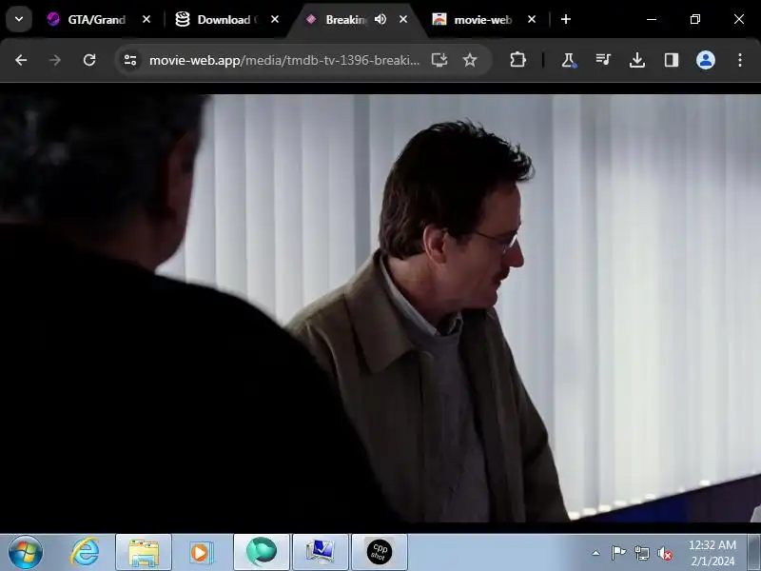View site information for movie-web.app
The width and height of the screenshot is (761, 571).
pyautogui.click(x=130, y=60)
